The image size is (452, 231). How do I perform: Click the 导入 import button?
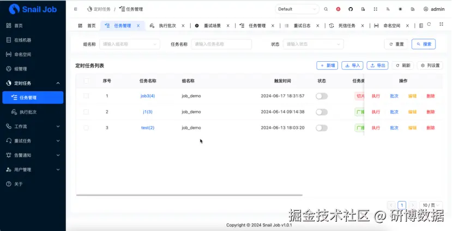[352, 66]
